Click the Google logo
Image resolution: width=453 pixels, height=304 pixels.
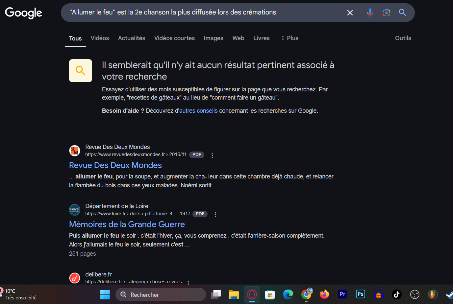click(24, 13)
